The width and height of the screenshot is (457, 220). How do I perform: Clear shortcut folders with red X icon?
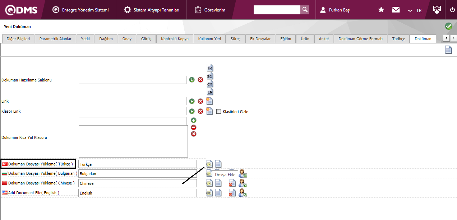click(x=194, y=134)
